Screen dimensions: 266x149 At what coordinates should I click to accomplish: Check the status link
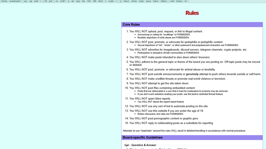click(163, 1)
